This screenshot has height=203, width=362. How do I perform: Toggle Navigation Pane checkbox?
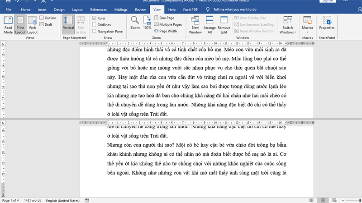[x=94, y=31]
